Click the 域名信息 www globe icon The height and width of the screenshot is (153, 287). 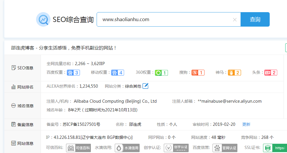13,106
